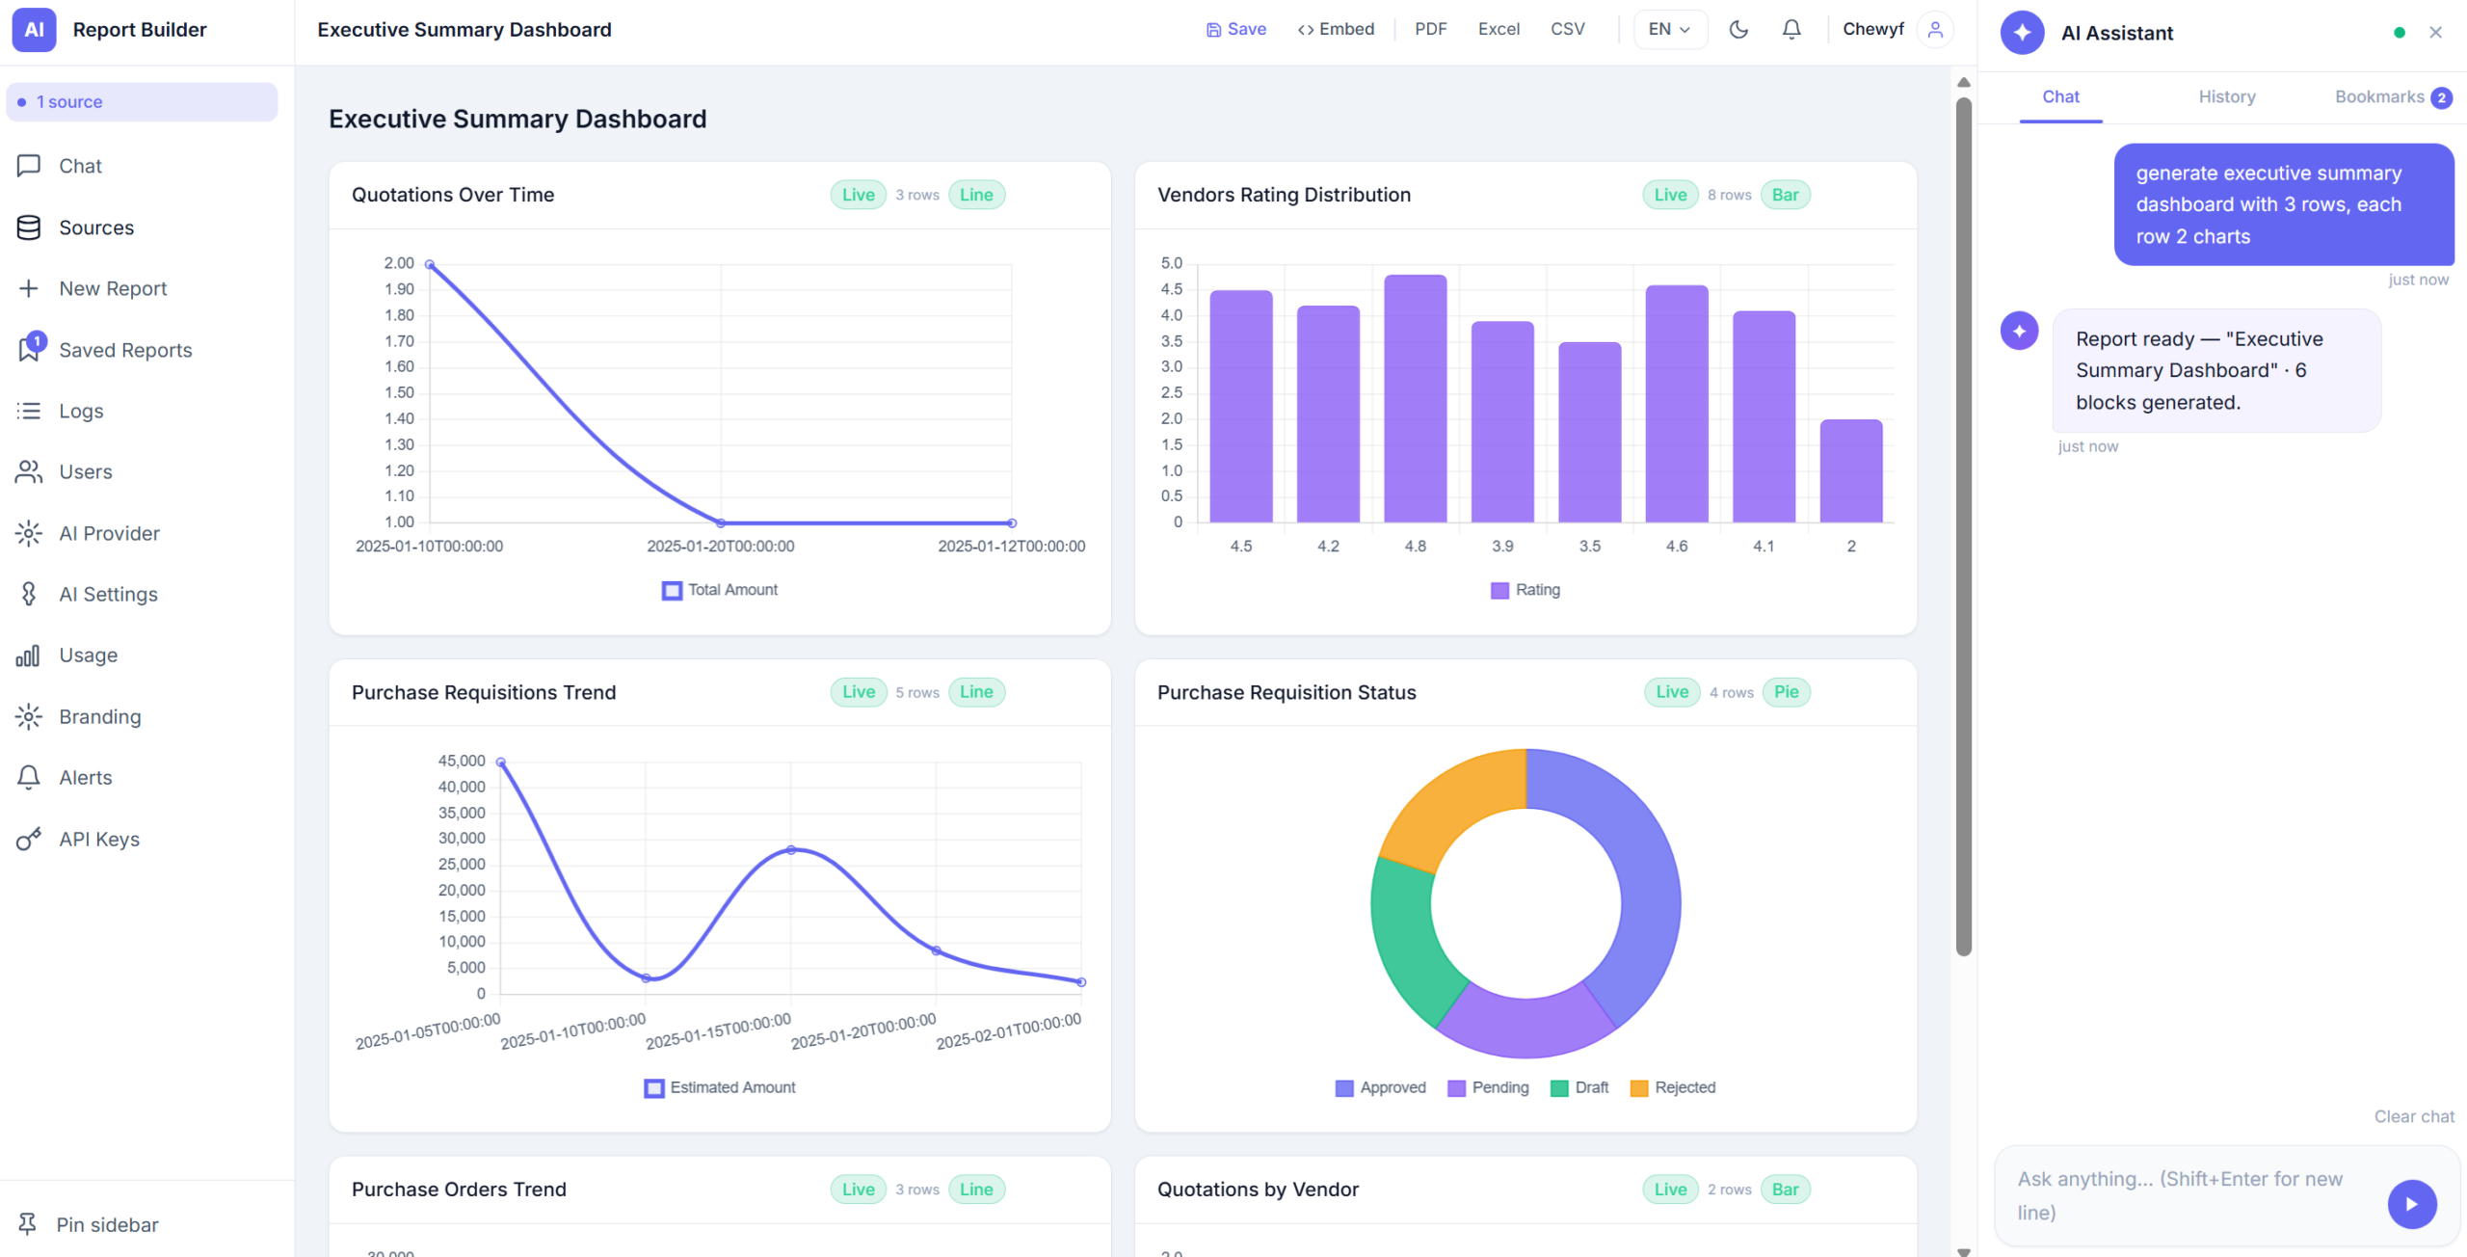Switch to the History tab
The width and height of the screenshot is (2467, 1257).
tap(2226, 97)
